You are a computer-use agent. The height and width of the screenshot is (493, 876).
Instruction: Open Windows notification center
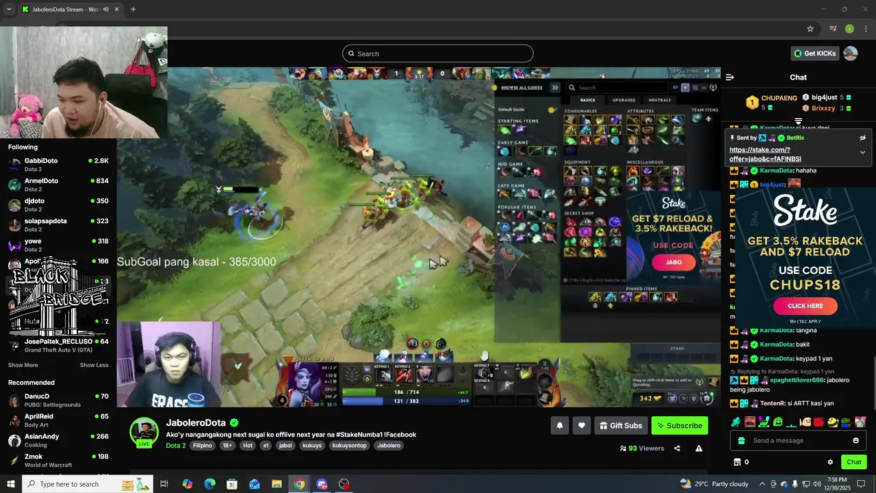click(861, 484)
